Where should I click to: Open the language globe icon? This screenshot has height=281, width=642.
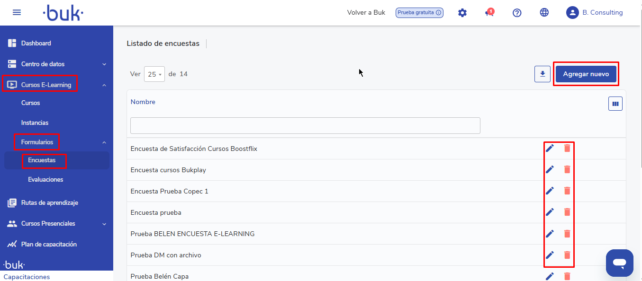(544, 13)
